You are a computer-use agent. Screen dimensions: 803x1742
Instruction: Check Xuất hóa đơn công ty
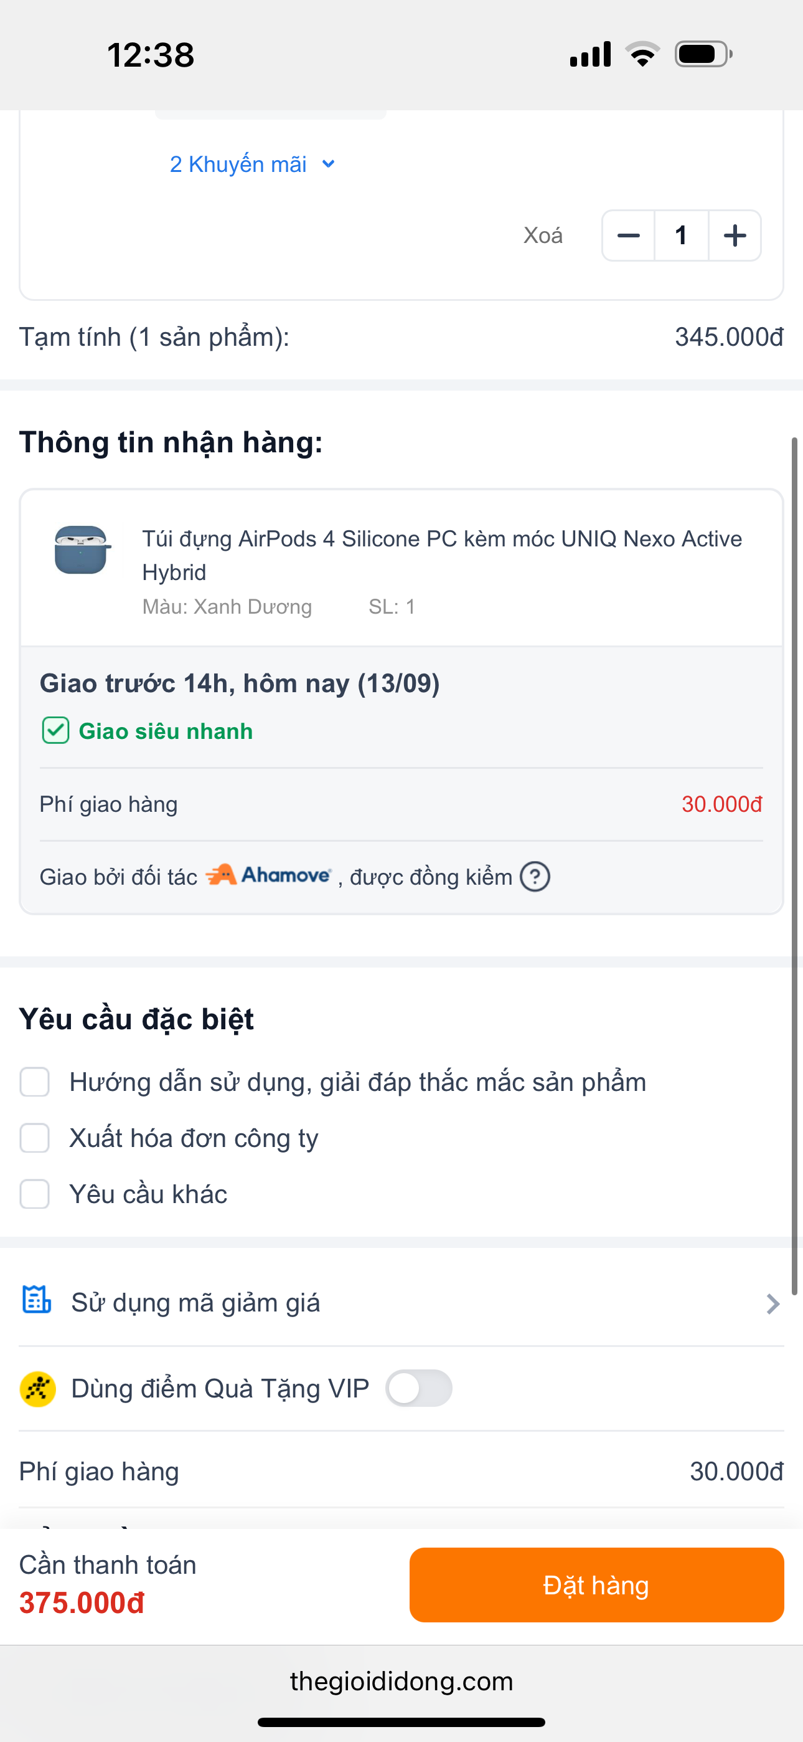[34, 1138]
